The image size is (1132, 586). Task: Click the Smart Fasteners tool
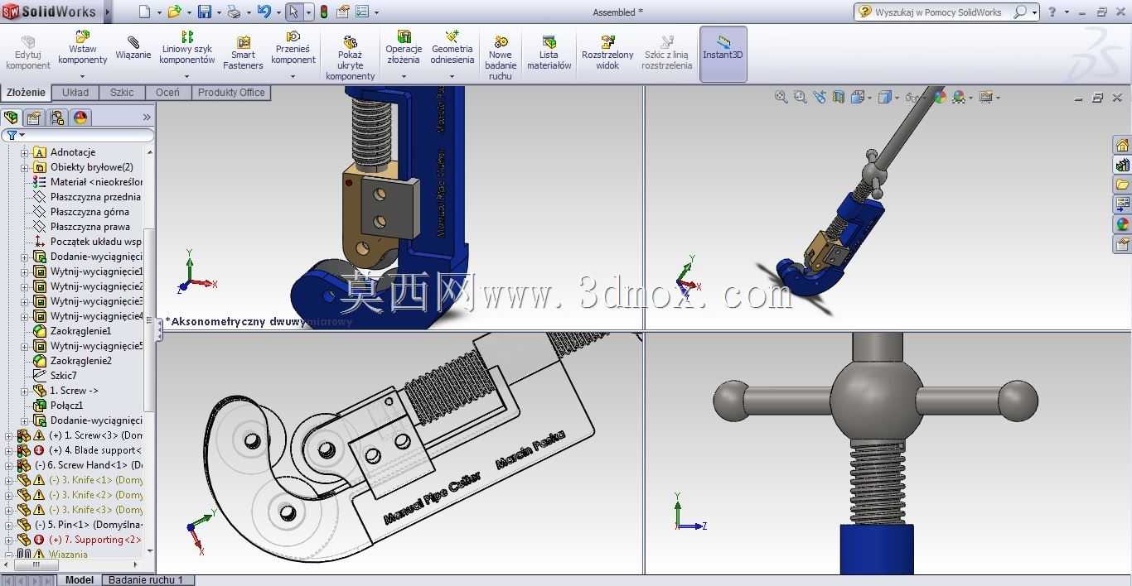click(x=243, y=53)
